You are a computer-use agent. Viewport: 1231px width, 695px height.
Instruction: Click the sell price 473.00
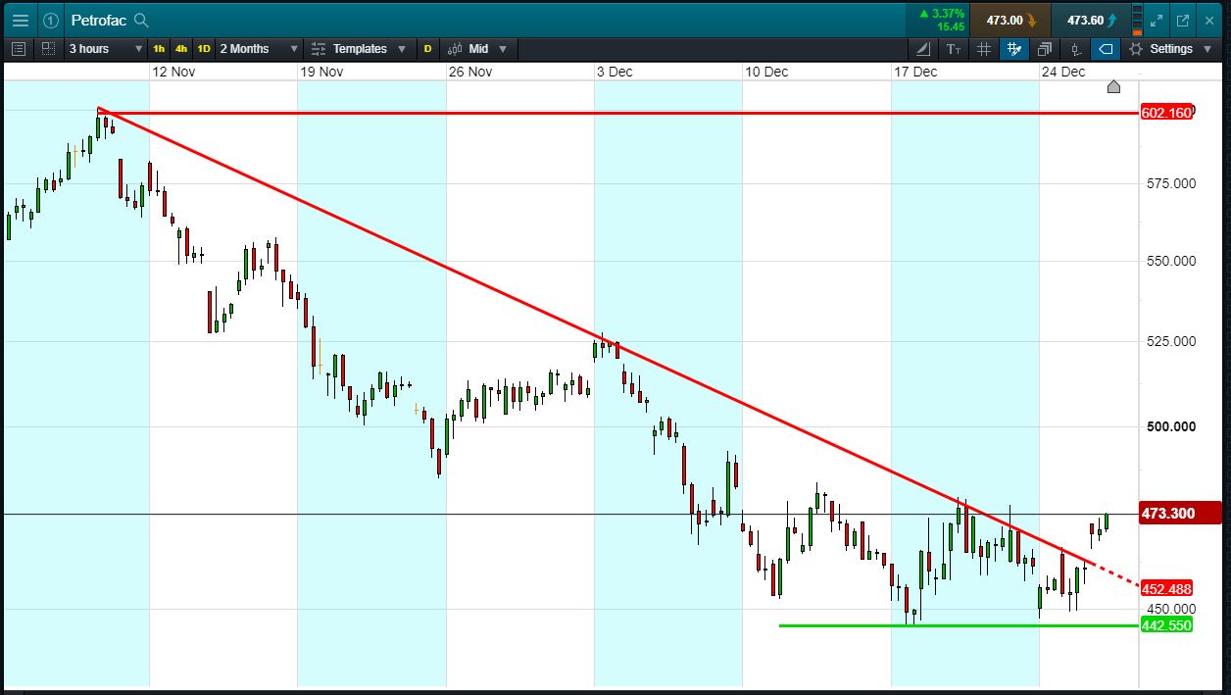[x=1009, y=20]
